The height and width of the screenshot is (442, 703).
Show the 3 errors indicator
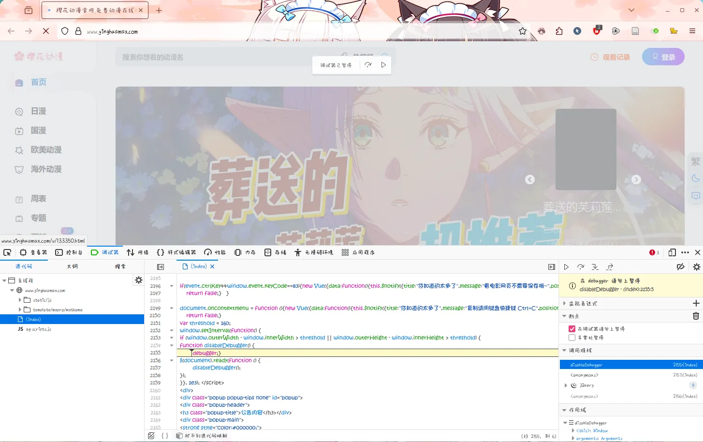(654, 252)
